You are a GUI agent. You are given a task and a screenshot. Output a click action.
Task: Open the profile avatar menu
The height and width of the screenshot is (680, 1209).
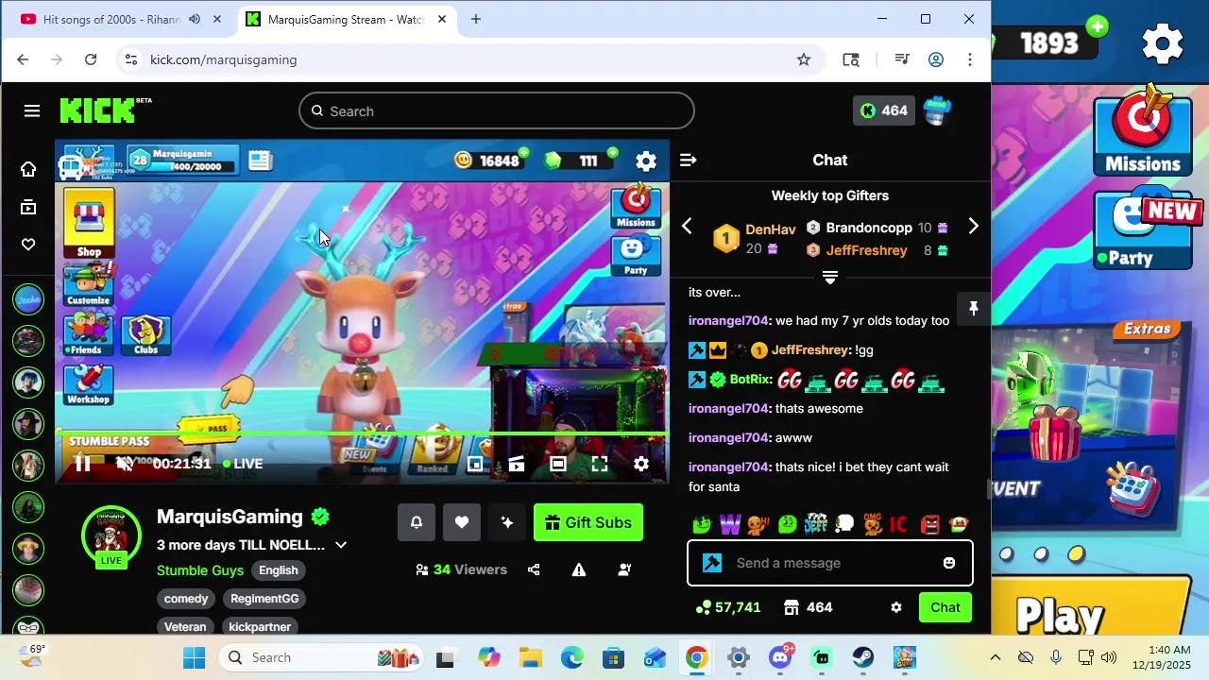point(937,110)
